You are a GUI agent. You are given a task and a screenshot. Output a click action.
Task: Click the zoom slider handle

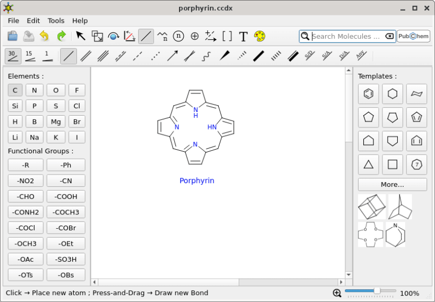coord(377,291)
